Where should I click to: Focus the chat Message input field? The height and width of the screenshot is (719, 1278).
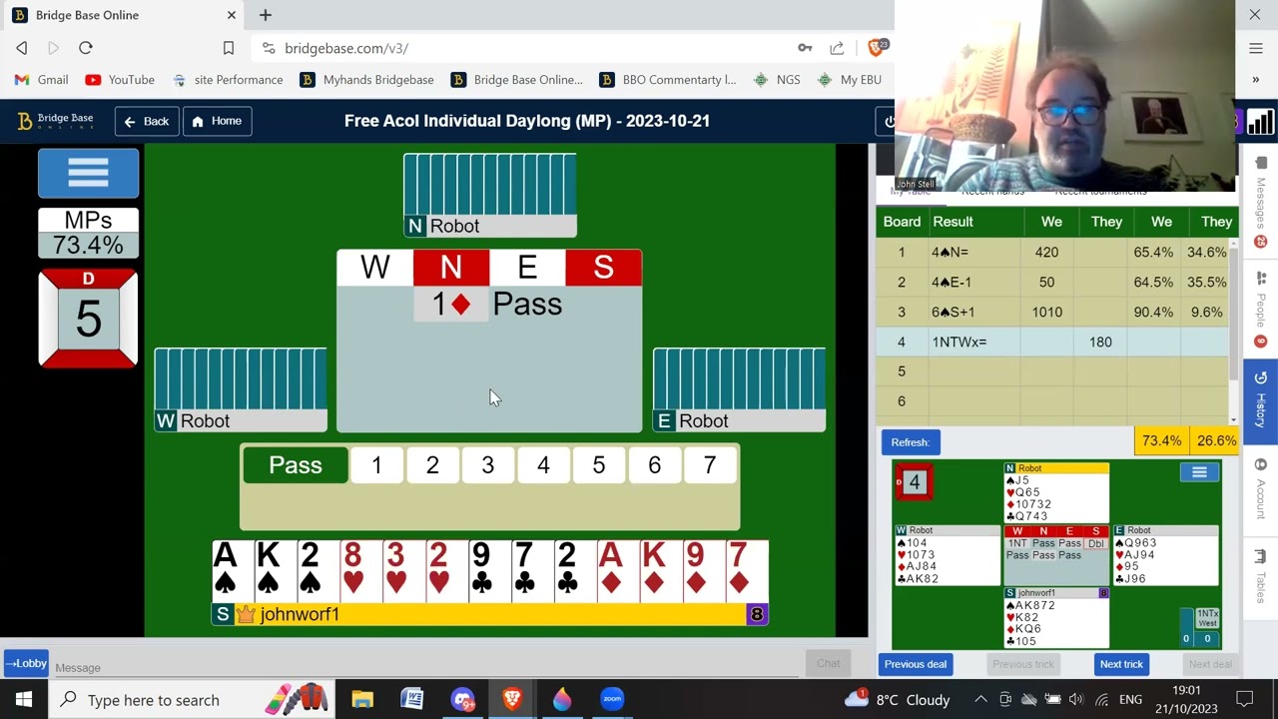424,667
